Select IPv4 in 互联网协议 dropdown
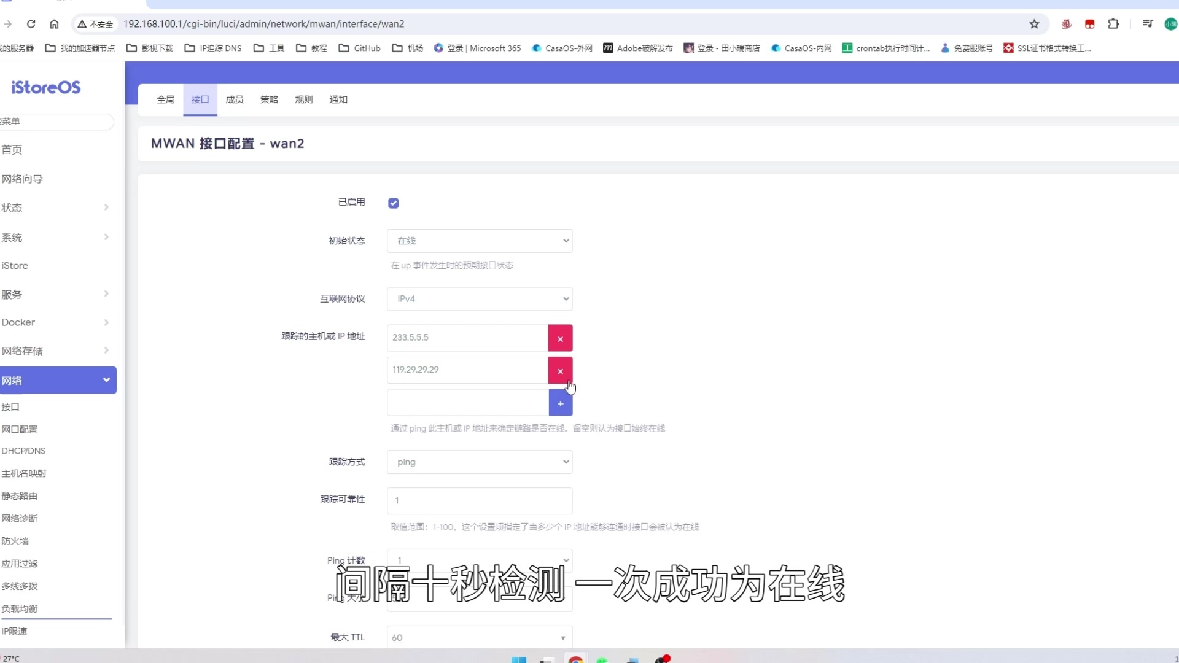The height and width of the screenshot is (663, 1179). [x=480, y=298]
